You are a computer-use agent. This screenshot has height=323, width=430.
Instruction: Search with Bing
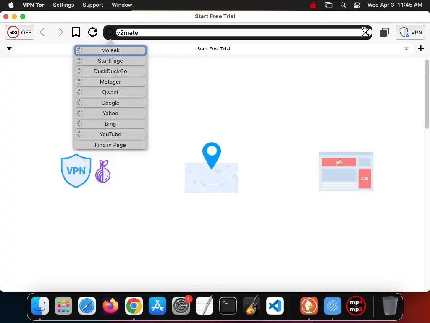point(110,124)
